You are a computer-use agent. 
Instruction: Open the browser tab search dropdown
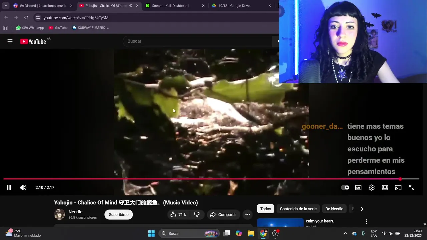[6, 6]
